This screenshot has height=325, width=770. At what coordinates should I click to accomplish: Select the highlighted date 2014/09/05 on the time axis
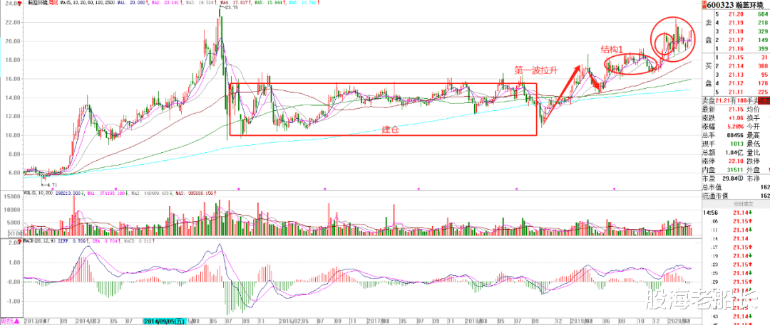click(164, 321)
